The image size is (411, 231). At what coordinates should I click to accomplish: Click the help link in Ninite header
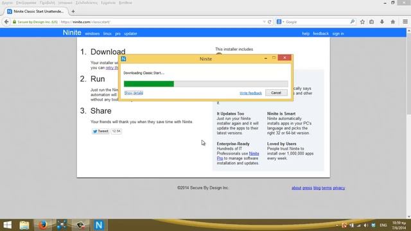(x=306, y=34)
